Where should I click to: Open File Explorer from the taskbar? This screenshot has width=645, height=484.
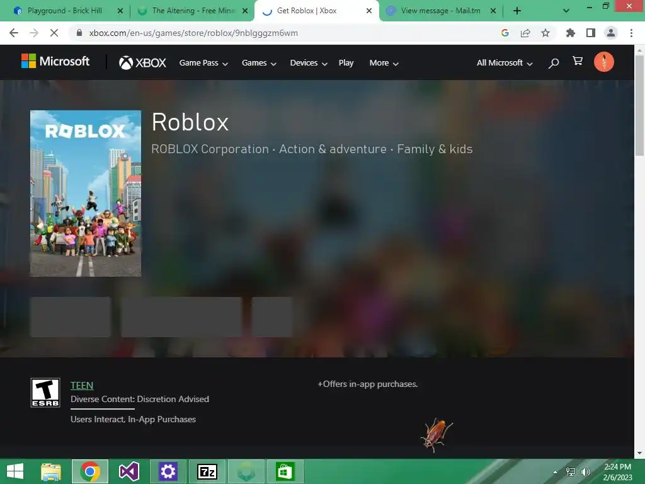[x=51, y=471]
